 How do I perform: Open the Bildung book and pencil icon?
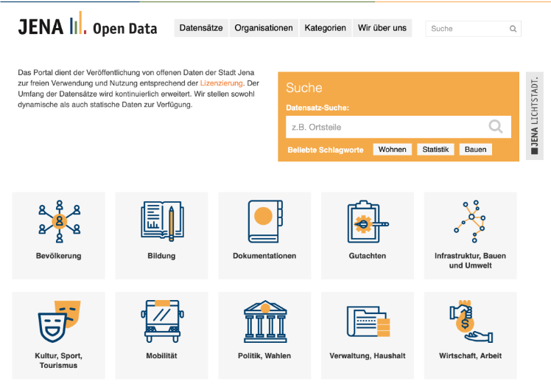coord(161,220)
